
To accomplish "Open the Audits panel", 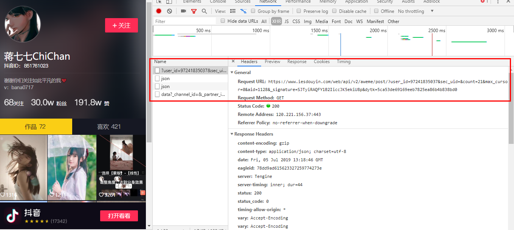I will (408, 2).
